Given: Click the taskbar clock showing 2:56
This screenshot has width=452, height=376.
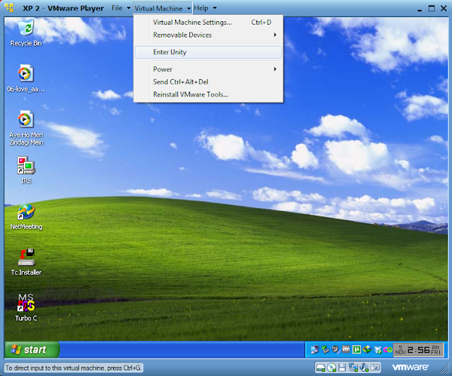Looking at the screenshot, I should (417, 350).
